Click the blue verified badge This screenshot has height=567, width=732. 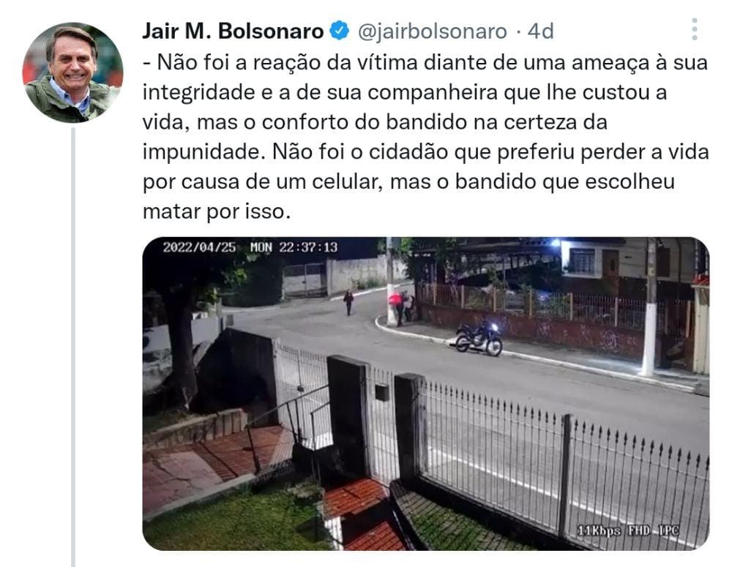340,31
